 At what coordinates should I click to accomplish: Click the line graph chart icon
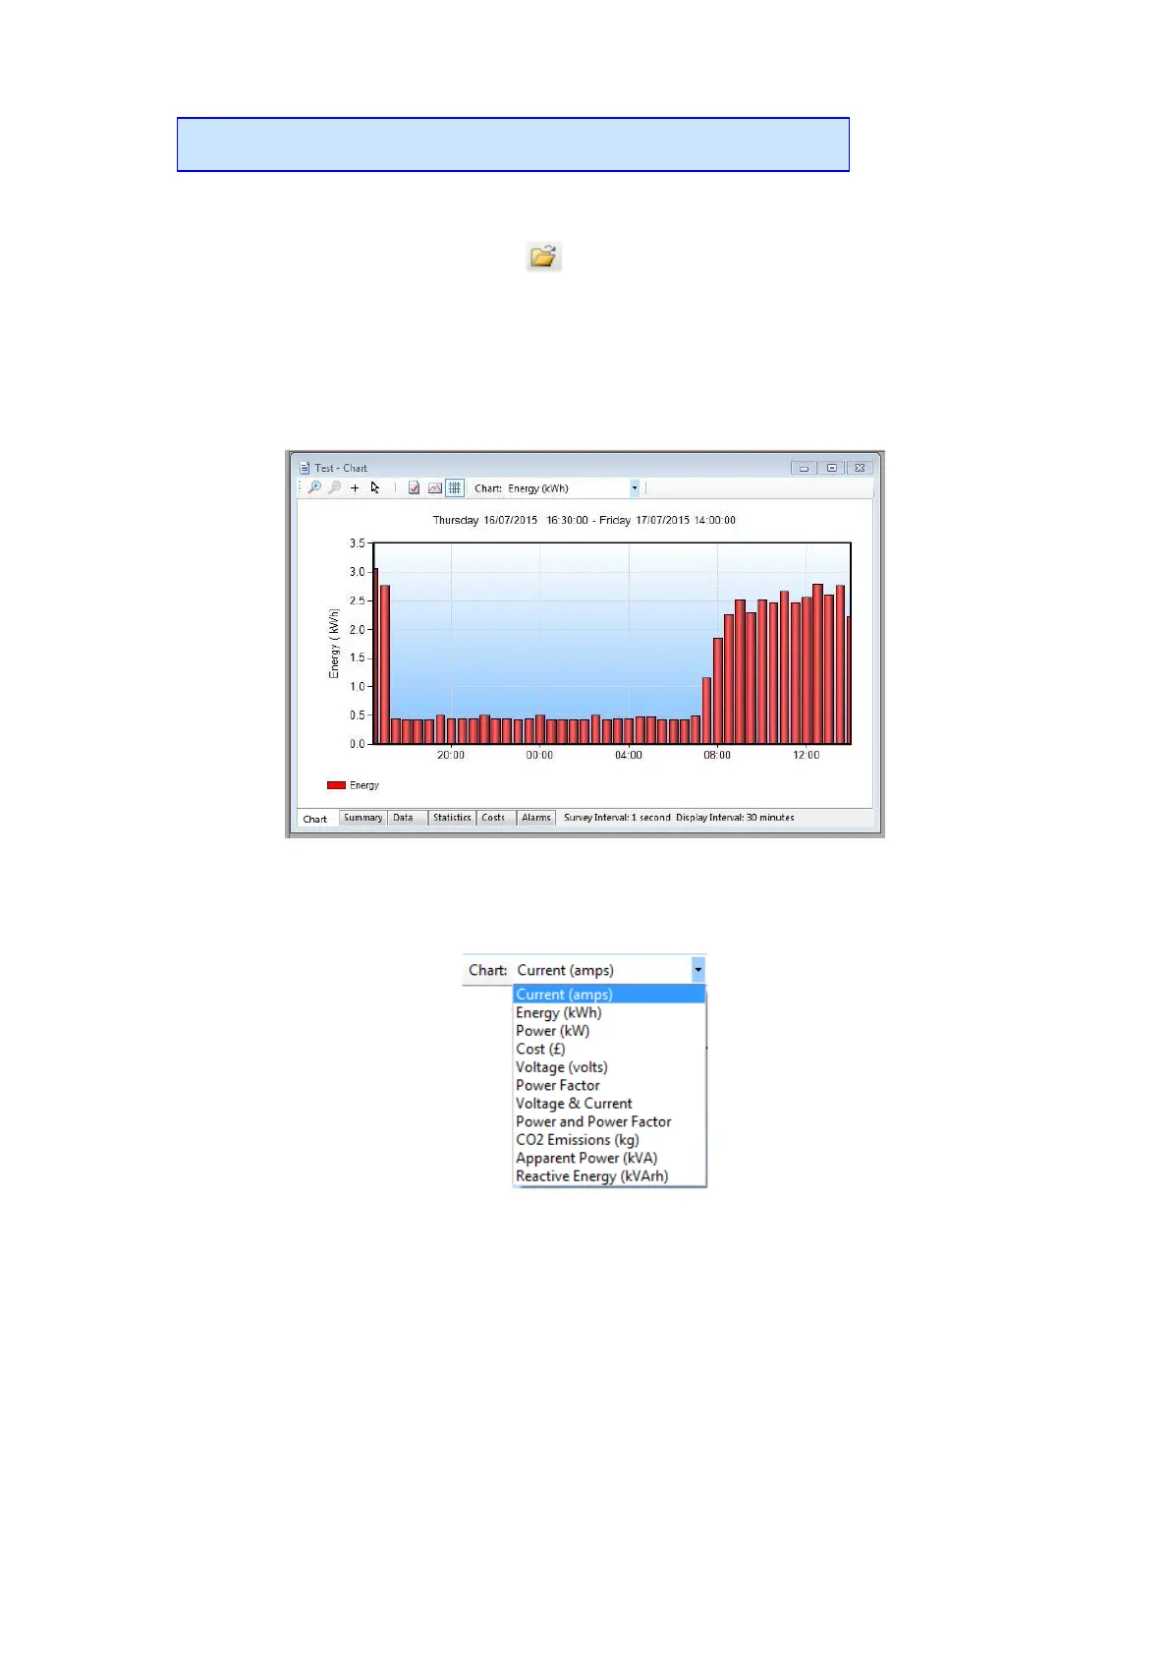pos(434,487)
